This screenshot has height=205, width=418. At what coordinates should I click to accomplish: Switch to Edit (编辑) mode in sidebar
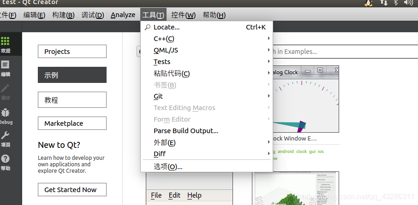click(x=6, y=68)
